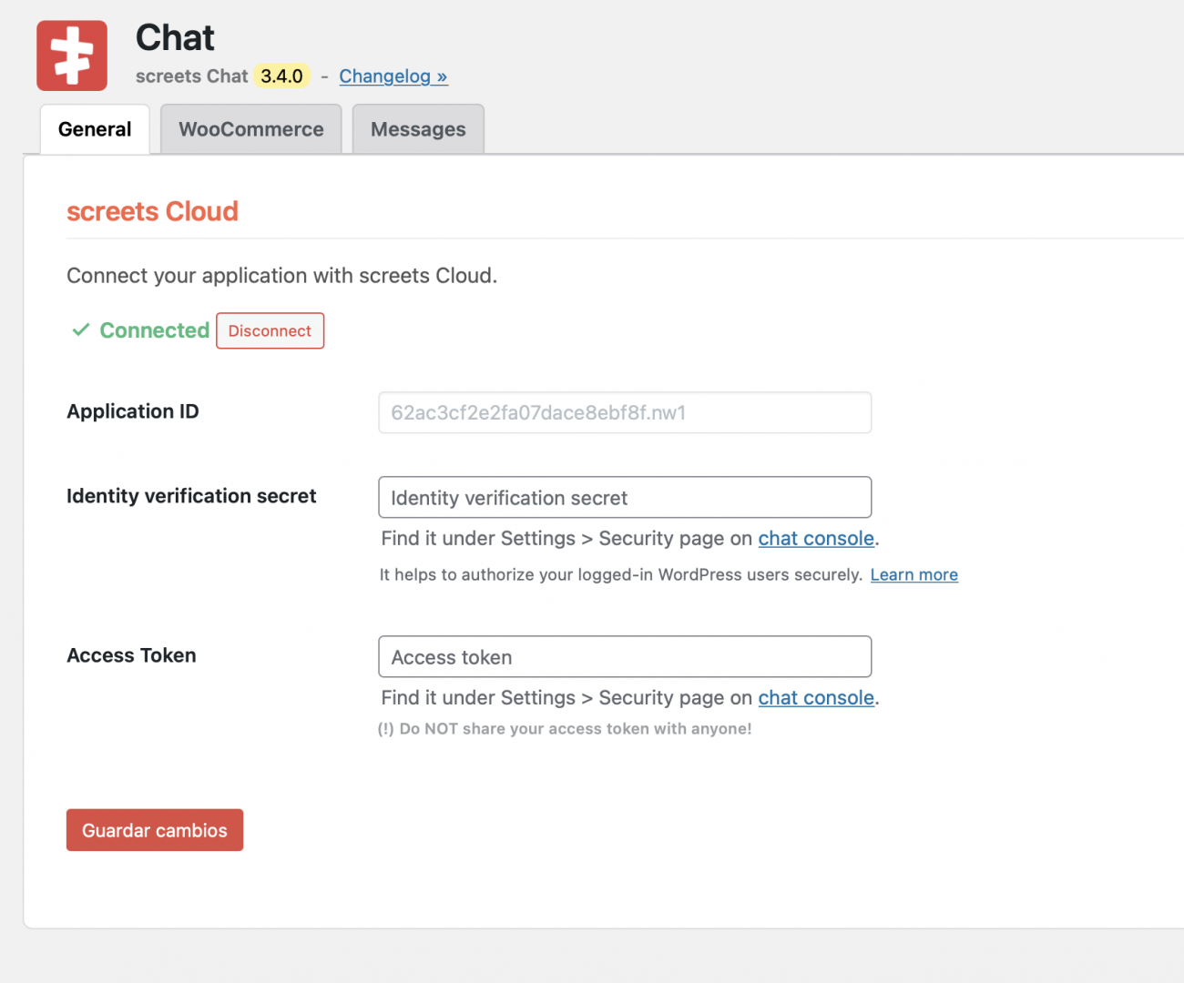Click the Disconnect button
1184x983 pixels.
pyautogui.click(x=270, y=330)
